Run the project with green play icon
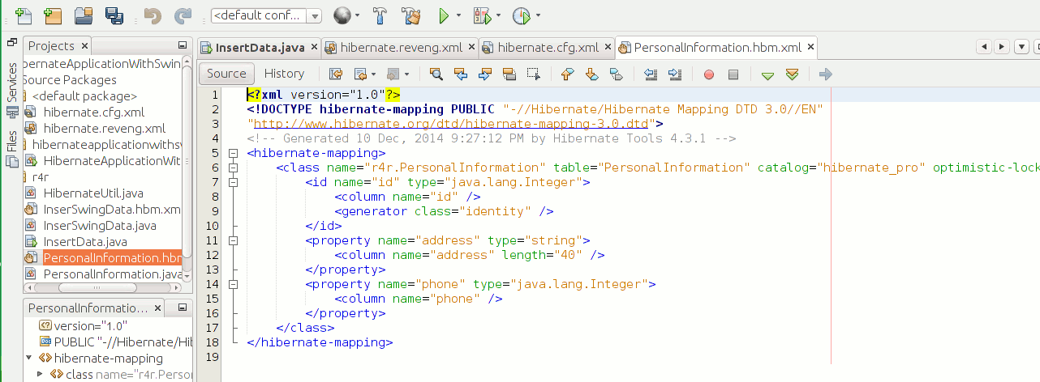Screen dimensions: 1040x382 click(x=444, y=15)
